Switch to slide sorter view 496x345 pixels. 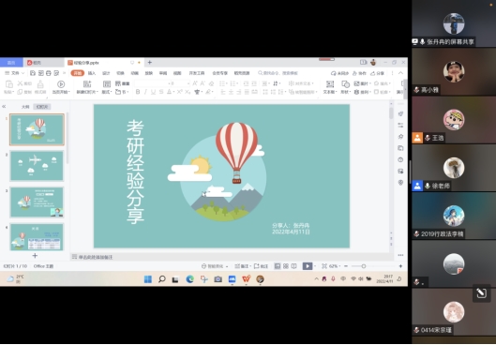pyautogui.click(x=286, y=266)
